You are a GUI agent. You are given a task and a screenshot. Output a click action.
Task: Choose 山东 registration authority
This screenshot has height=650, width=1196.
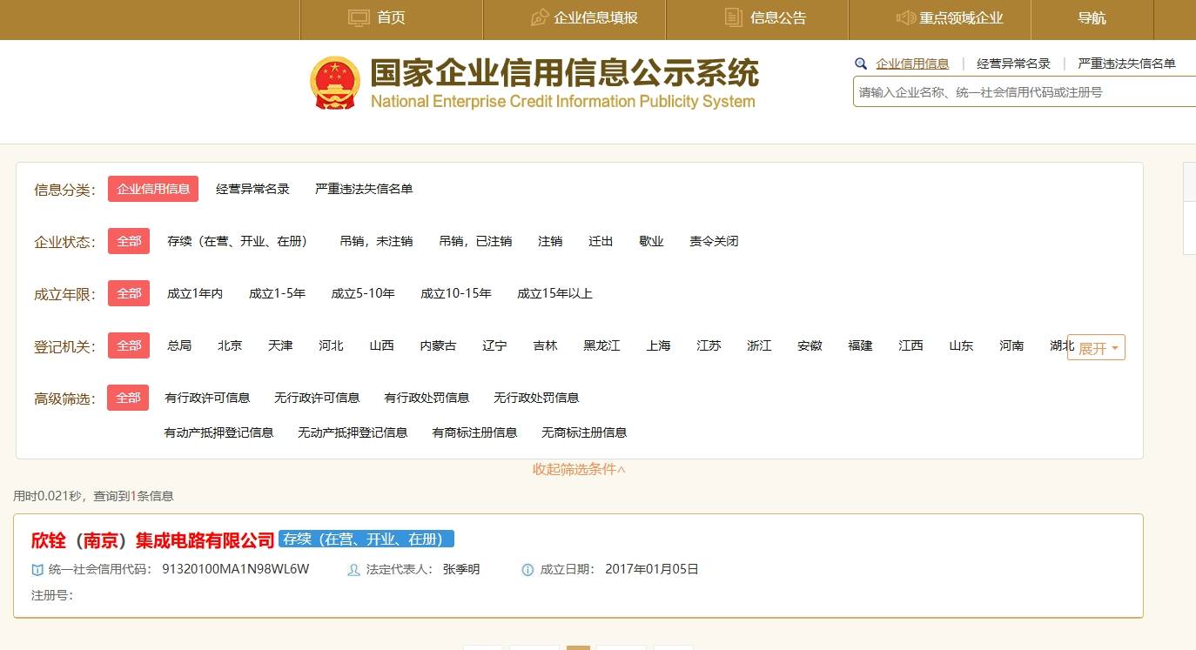(x=961, y=345)
